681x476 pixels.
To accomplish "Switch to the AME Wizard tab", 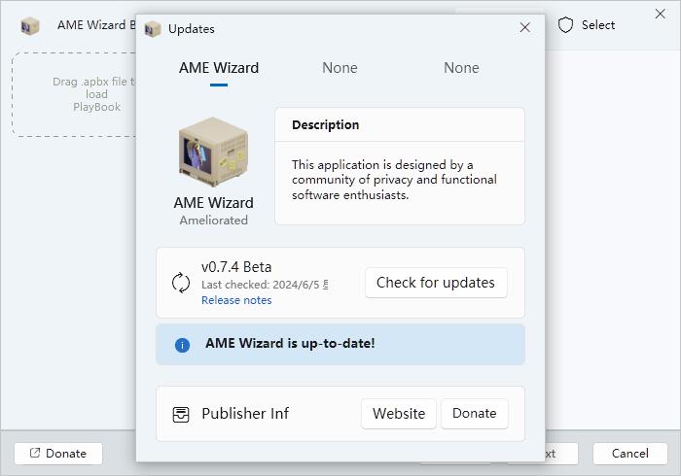I will coord(219,68).
